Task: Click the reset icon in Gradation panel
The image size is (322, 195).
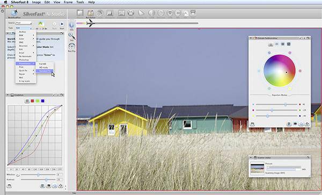Action: (x=60, y=186)
